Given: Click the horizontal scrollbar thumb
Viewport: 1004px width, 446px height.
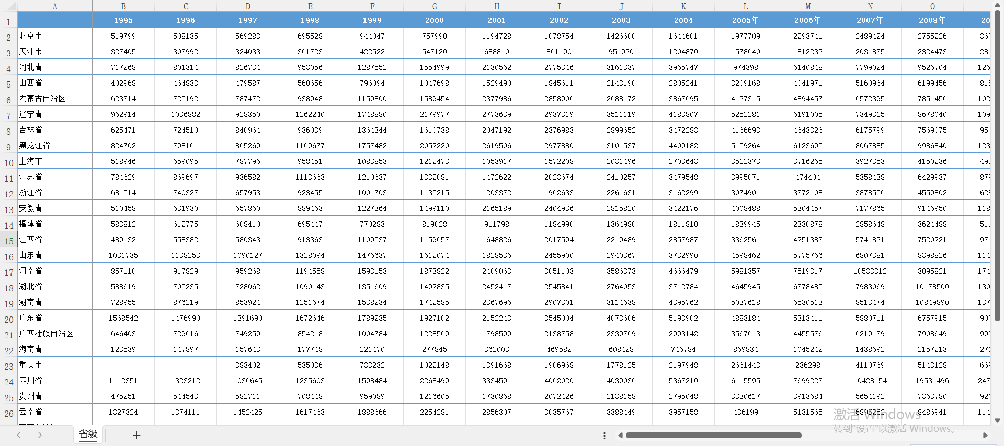Looking at the screenshot, I should coord(714,435).
